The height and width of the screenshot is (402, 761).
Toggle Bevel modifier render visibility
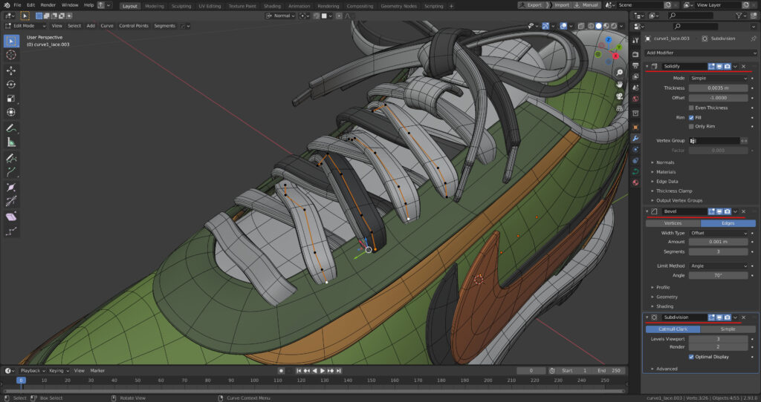[727, 211]
